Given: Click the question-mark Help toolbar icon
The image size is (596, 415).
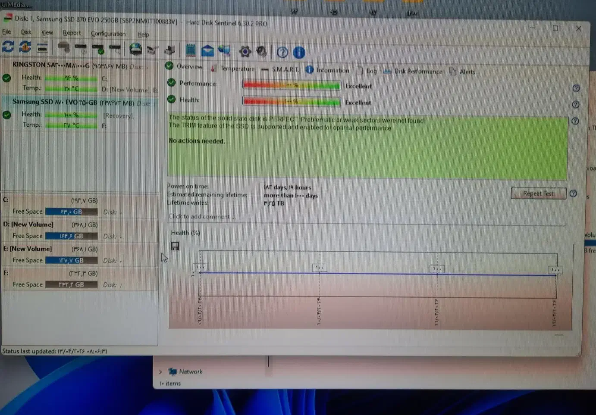Looking at the screenshot, I should pos(282,52).
